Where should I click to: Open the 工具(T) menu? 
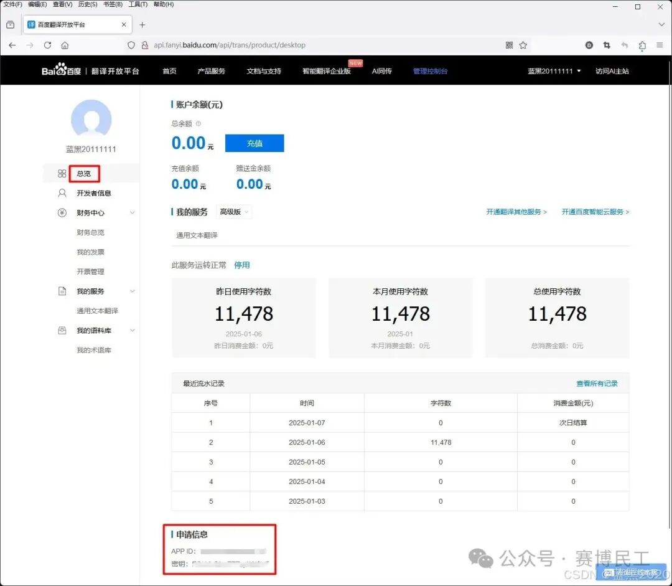138,4
